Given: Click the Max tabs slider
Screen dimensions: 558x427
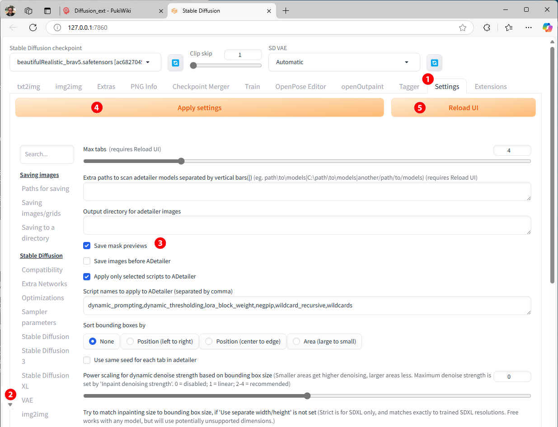Looking at the screenshot, I should click(307, 161).
